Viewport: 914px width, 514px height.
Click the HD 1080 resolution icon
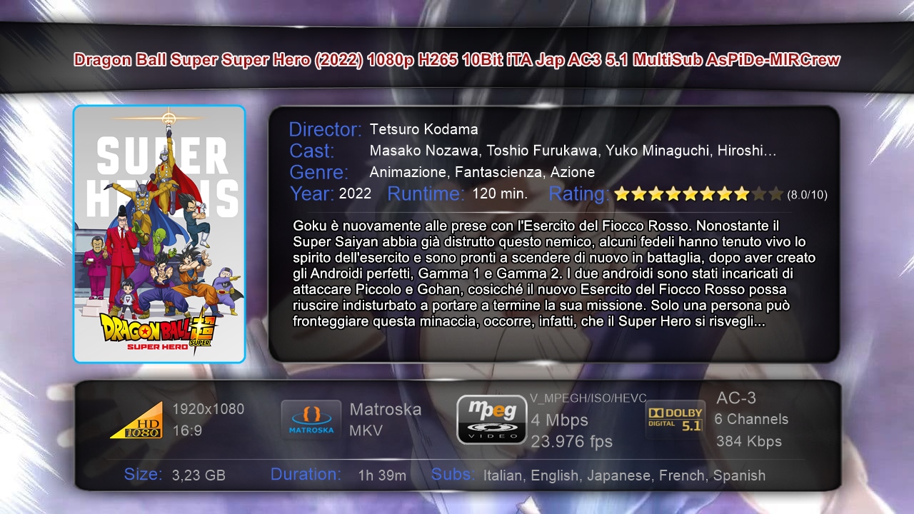136,420
